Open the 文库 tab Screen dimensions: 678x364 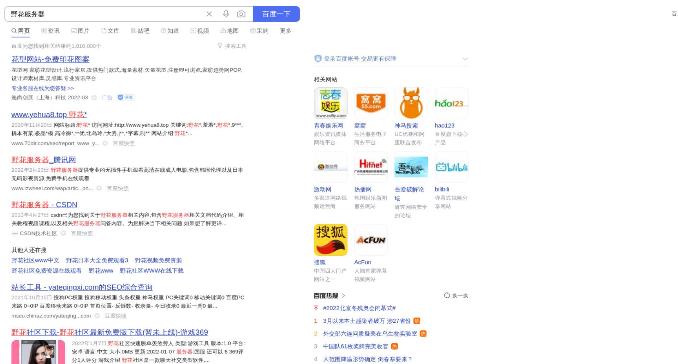(x=110, y=31)
